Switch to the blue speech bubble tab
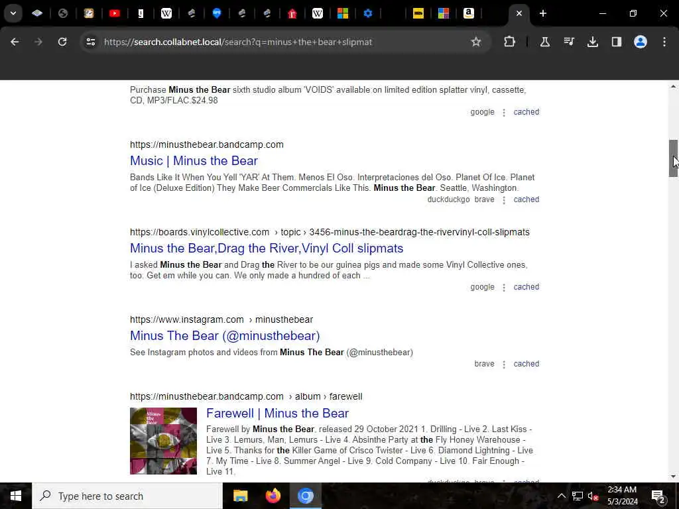The width and height of the screenshot is (679, 509). [217, 13]
